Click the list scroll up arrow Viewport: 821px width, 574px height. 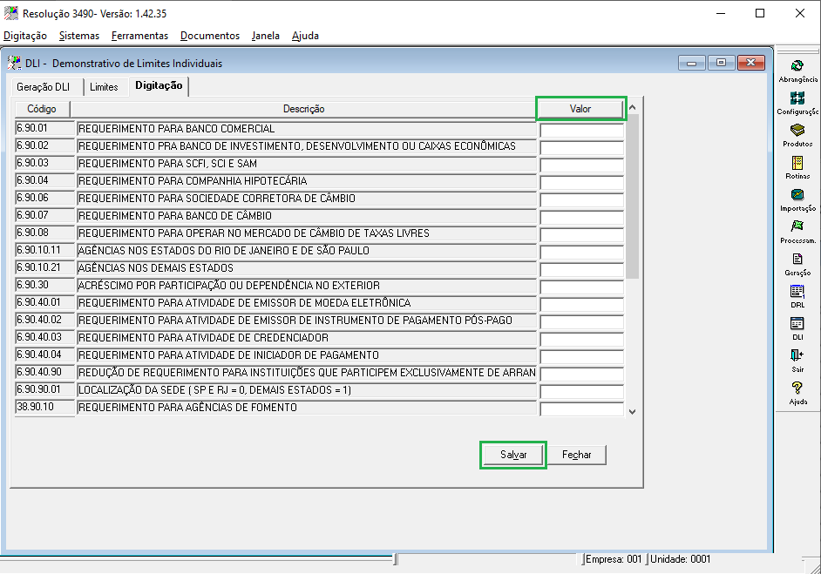[x=633, y=108]
